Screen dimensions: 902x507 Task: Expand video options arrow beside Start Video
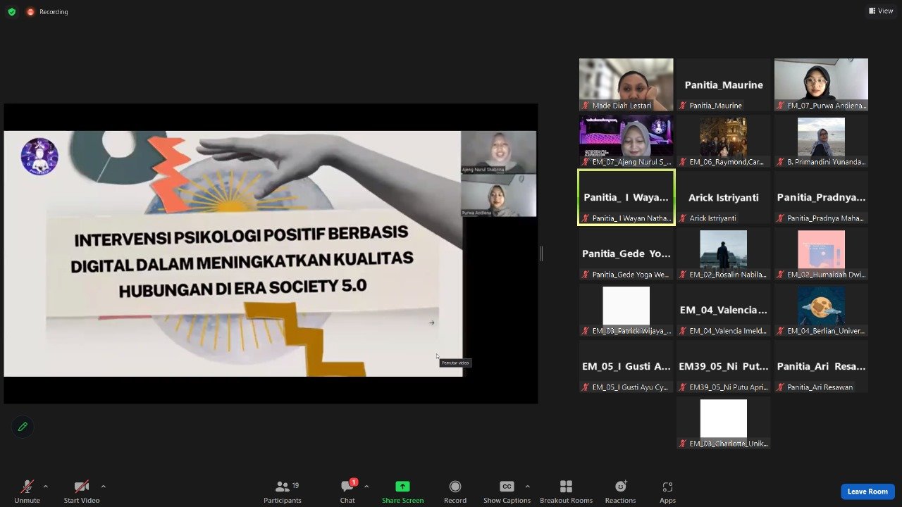tap(103, 487)
